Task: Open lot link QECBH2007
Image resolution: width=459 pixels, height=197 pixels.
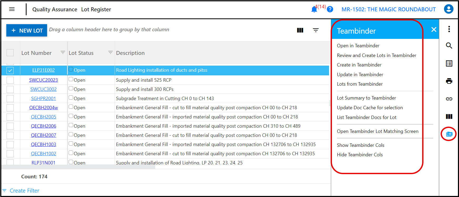Action: [43, 135]
